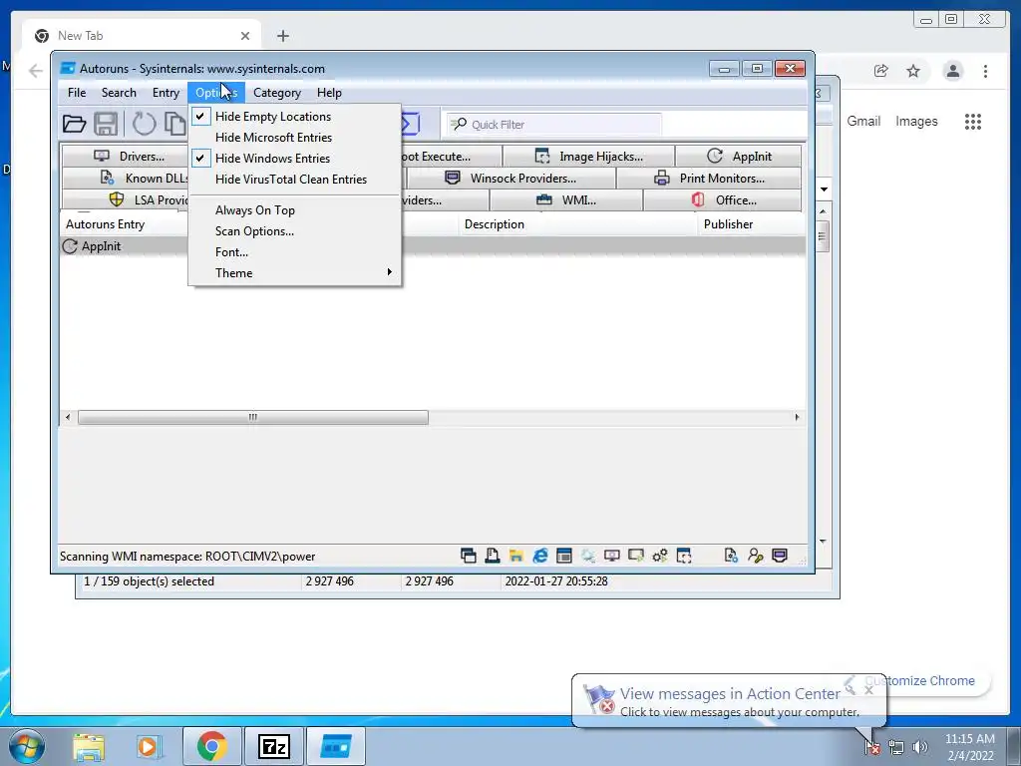Switch to Known DLLs tab
This screenshot has height=766, width=1021.
click(x=127, y=179)
